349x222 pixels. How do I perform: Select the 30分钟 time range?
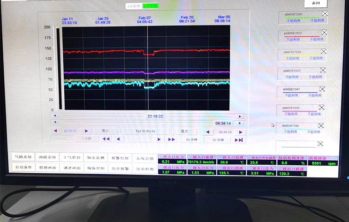click(191, 140)
